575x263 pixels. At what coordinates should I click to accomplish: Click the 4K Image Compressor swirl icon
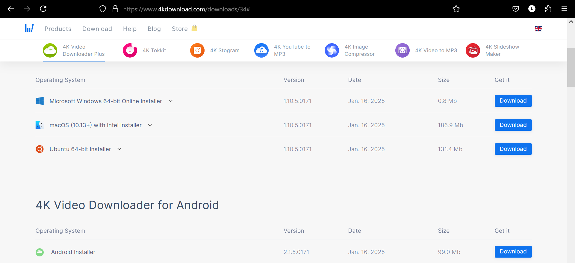pos(332,50)
